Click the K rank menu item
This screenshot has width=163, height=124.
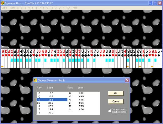click(x=63, y=8)
